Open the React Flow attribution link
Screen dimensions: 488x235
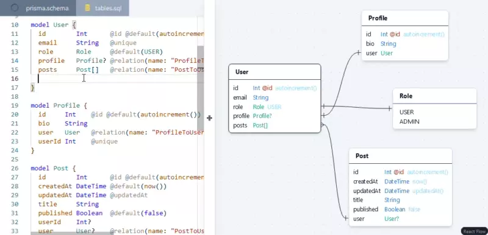pos(475,231)
